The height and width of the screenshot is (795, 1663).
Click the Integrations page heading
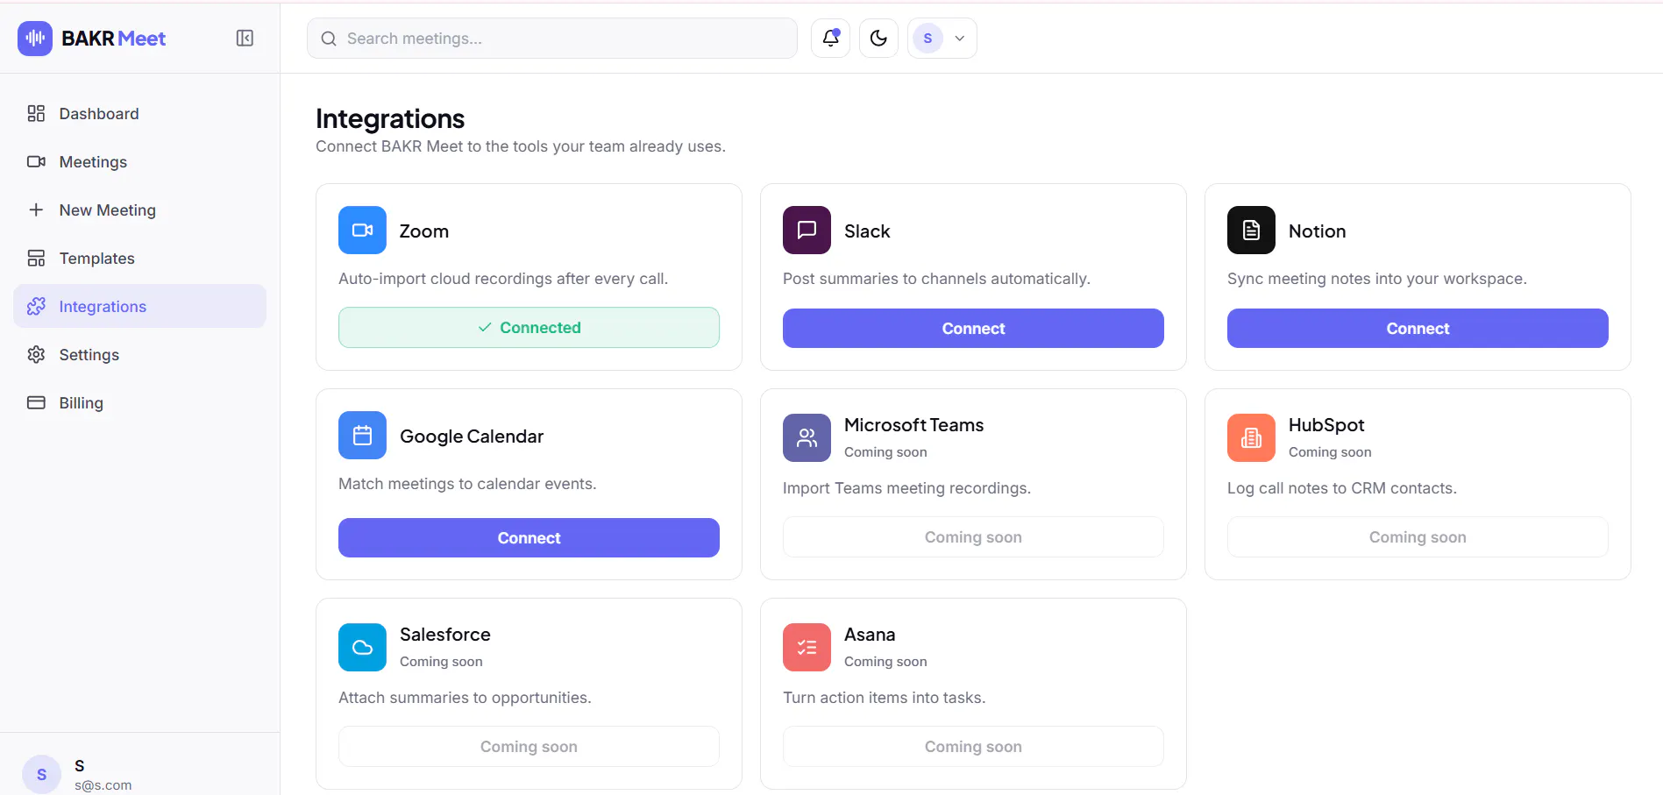coord(390,118)
